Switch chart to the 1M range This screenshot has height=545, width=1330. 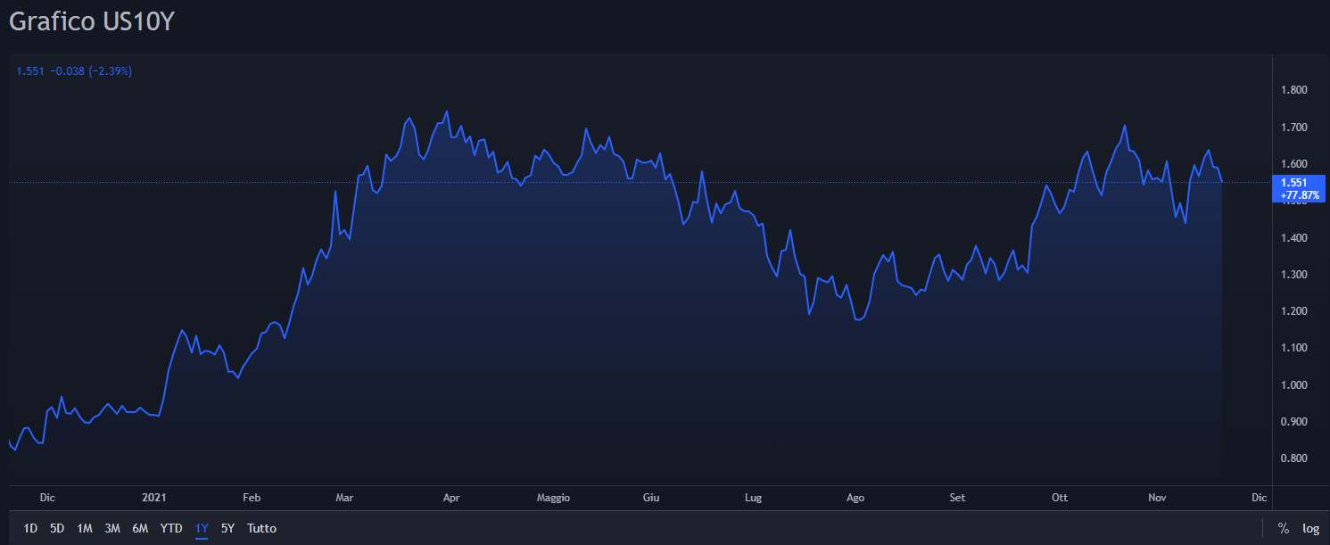tap(85, 529)
